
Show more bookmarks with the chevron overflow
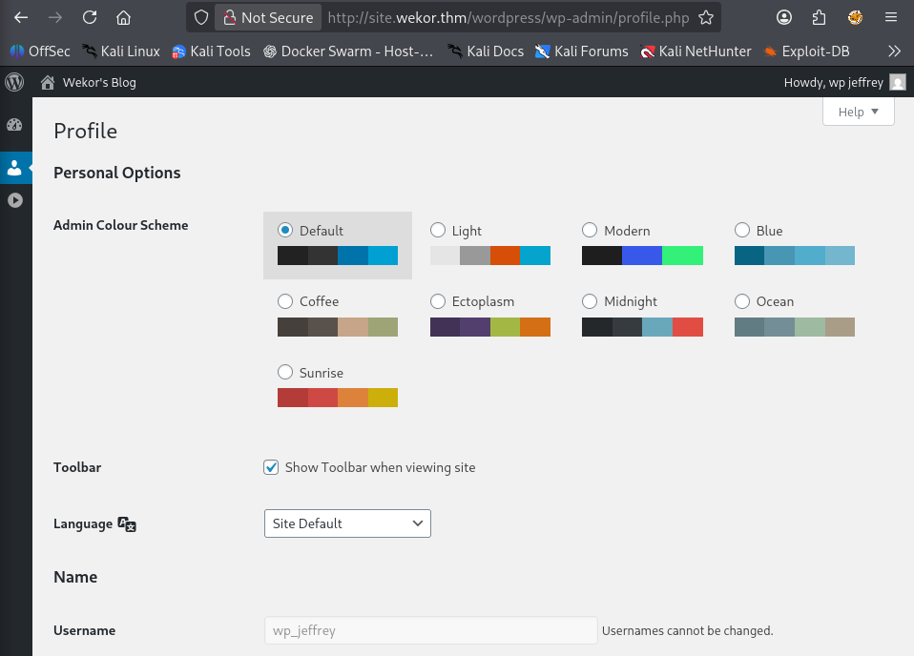[x=894, y=51]
